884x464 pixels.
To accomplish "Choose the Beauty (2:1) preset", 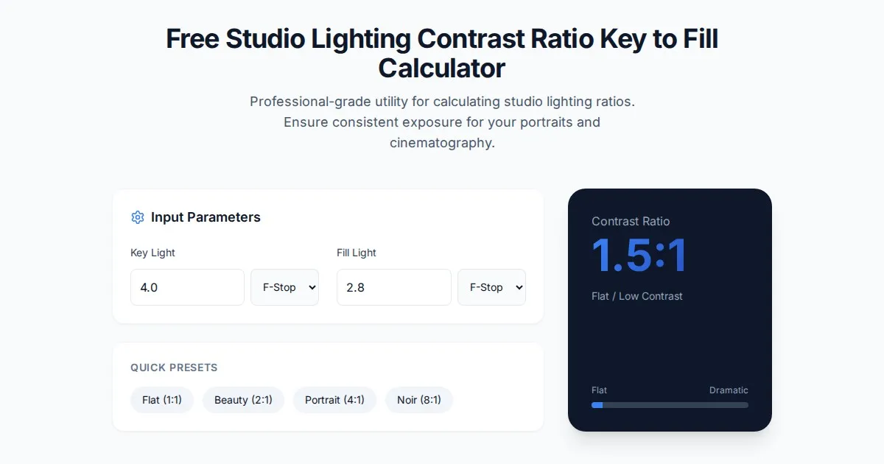I will click(243, 400).
